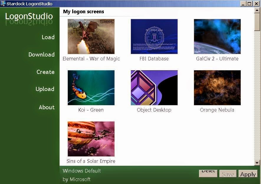Image resolution: width=261 pixels, height=184 pixels.
Task: Minimize the LogonStudio window
Action: (243, 4)
